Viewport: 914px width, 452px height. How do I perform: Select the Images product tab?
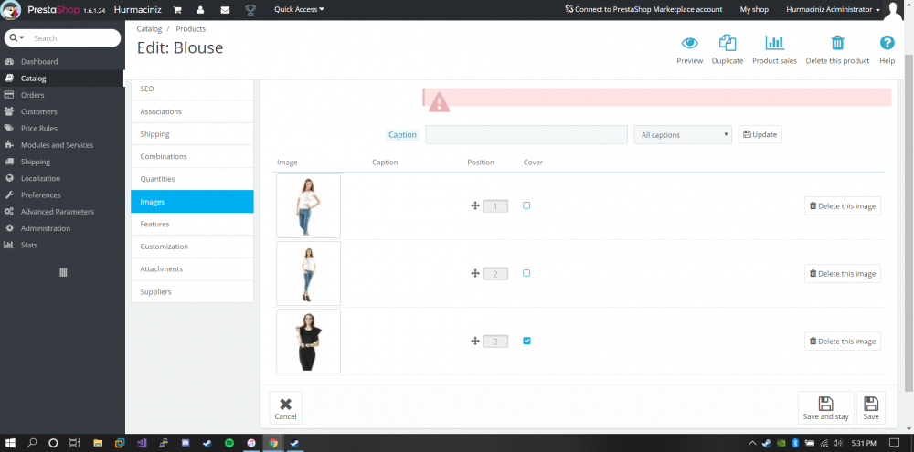[192, 202]
